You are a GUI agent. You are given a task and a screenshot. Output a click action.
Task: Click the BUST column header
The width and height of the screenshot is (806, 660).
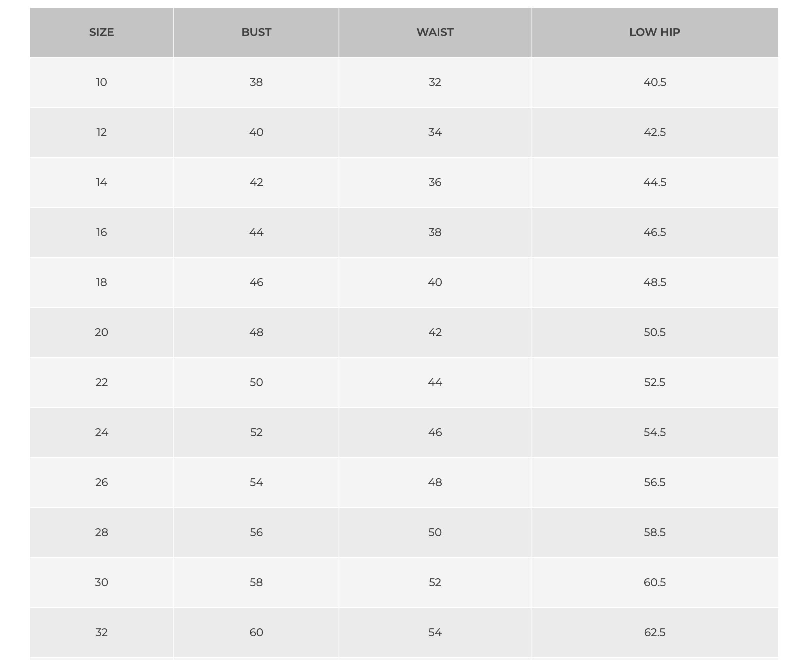point(256,32)
